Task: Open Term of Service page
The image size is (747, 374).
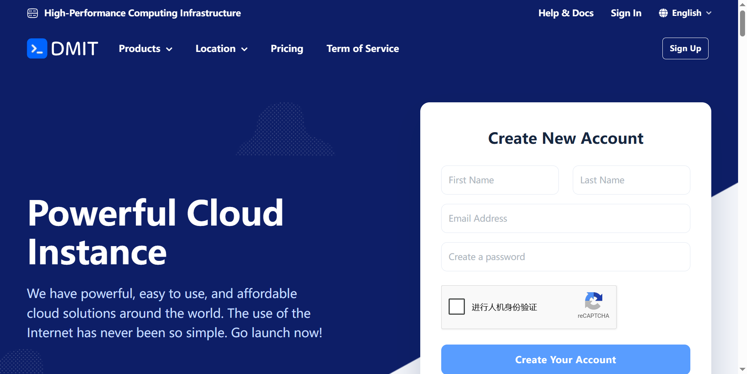Action: [x=362, y=49]
